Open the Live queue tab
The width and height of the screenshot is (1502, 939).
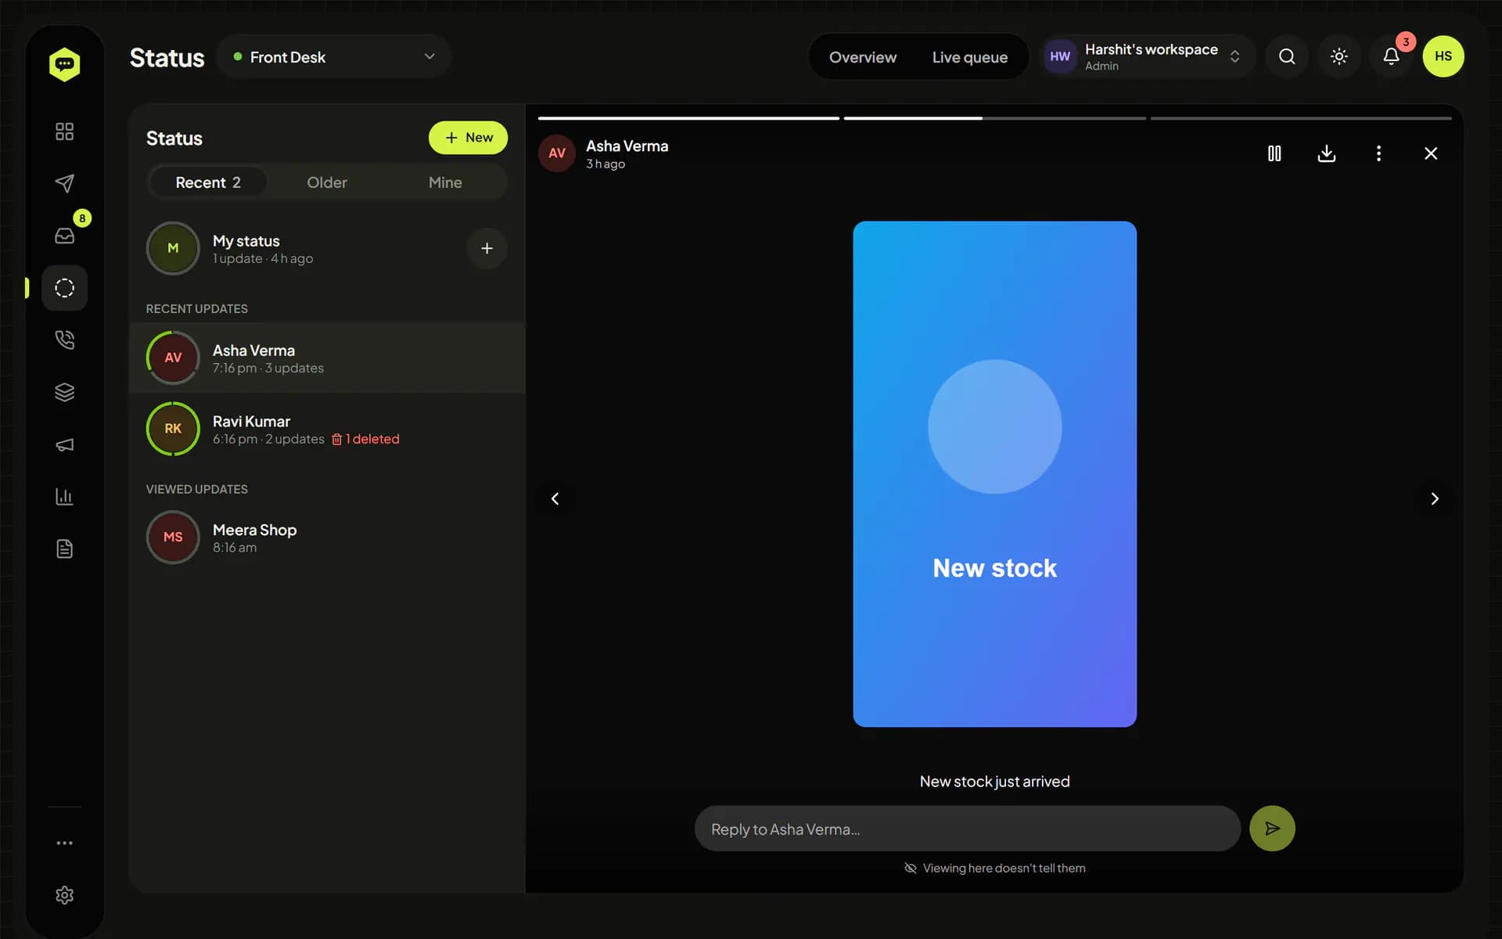pyautogui.click(x=970, y=57)
